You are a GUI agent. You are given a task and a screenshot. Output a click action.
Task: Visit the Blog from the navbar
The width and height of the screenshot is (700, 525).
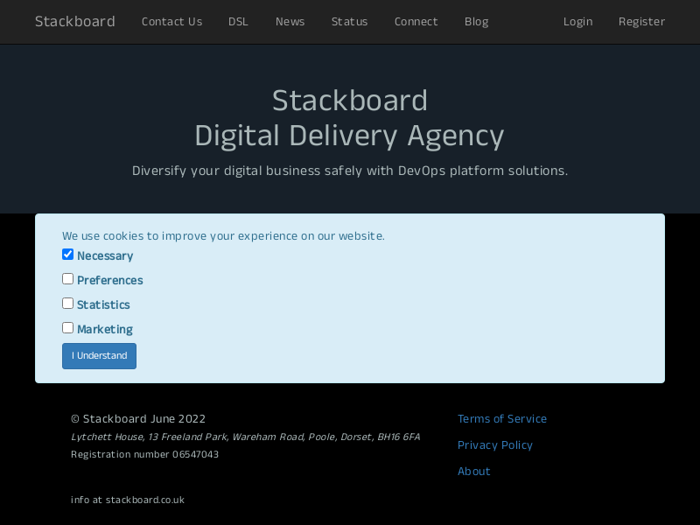point(476,22)
